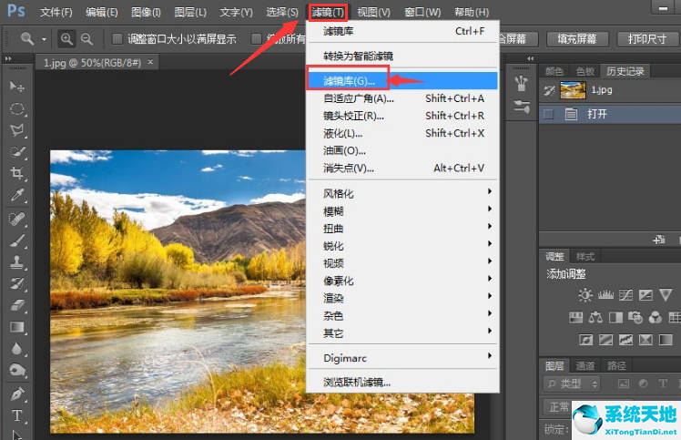Open the zoom tool preset dropdown arrow
681x440 pixels.
[x=44, y=39]
